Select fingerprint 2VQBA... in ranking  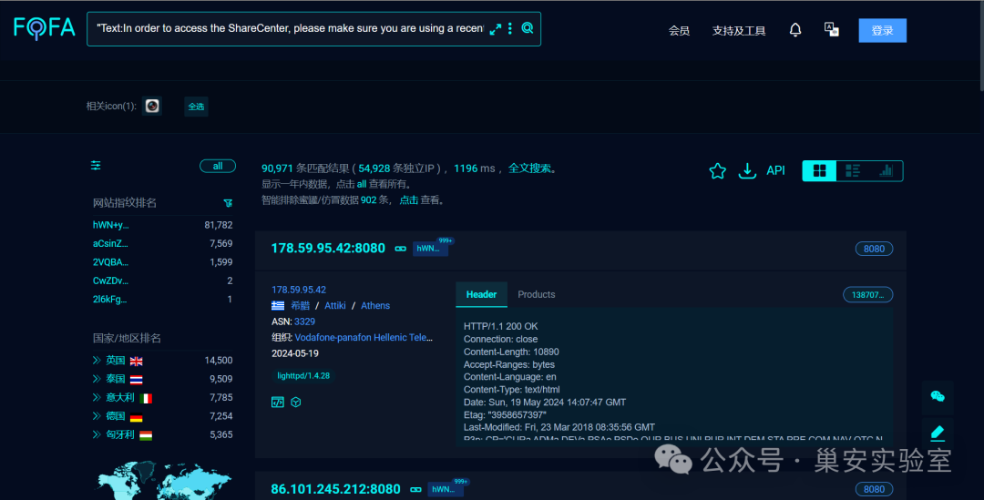click(x=110, y=262)
